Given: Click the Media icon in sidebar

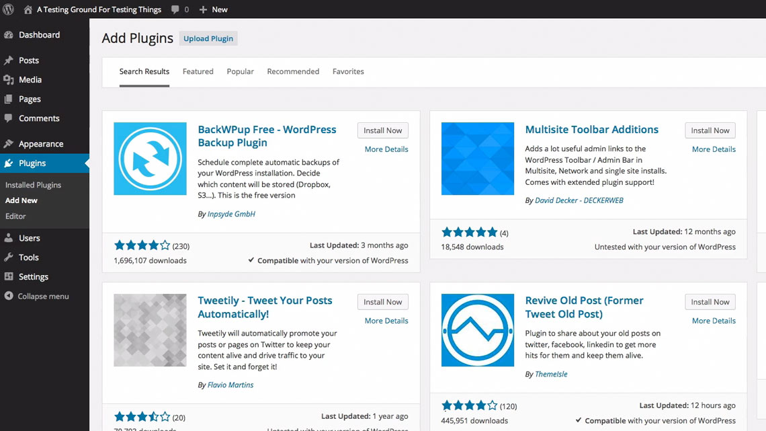Looking at the screenshot, I should click(x=8, y=79).
